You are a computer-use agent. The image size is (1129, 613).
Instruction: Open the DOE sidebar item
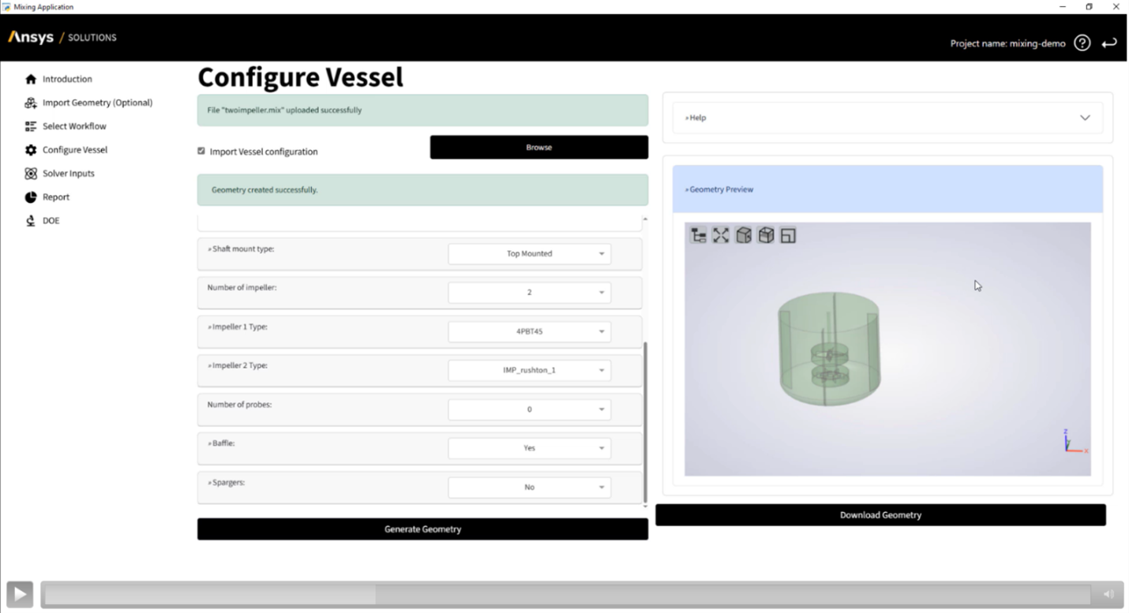point(51,221)
